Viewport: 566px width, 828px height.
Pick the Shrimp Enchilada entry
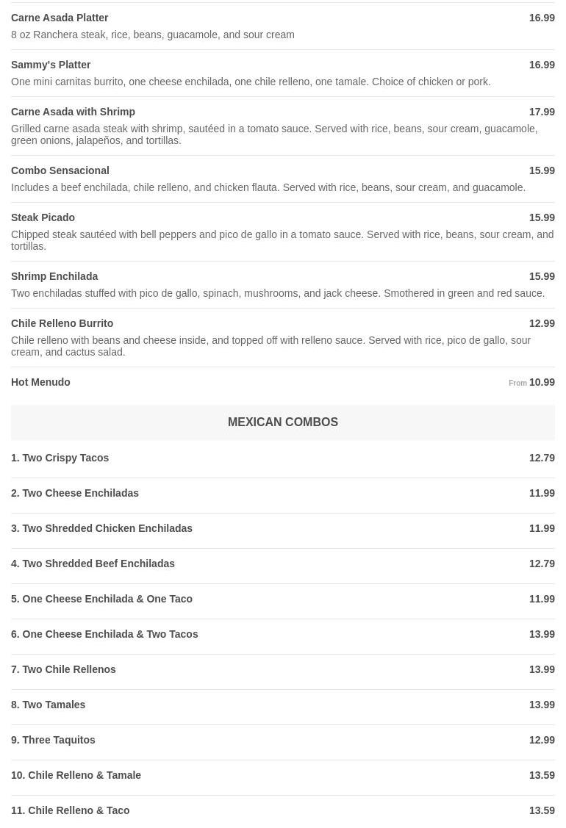tap(54, 276)
